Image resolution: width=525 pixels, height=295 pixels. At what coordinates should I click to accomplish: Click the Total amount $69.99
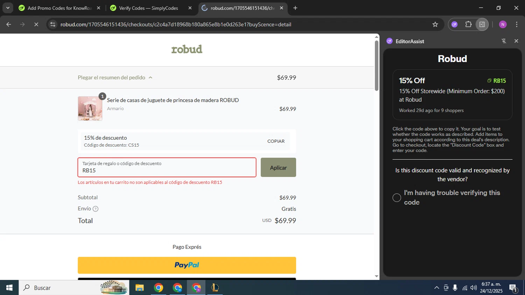pos(285,220)
